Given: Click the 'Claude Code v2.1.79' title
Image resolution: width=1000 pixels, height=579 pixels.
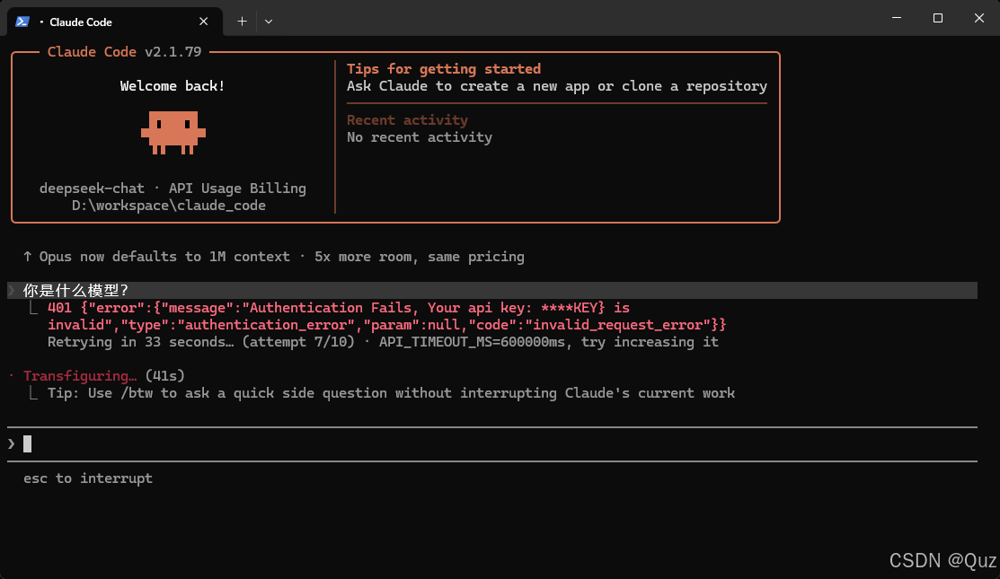Looking at the screenshot, I should click(x=124, y=51).
